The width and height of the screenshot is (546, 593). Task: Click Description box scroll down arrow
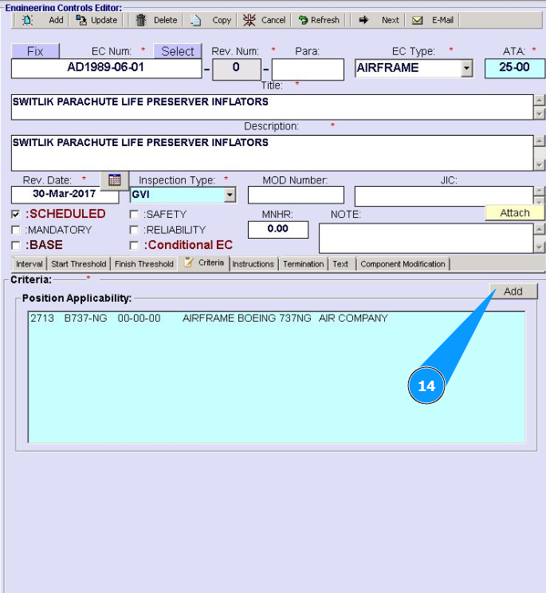539,165
